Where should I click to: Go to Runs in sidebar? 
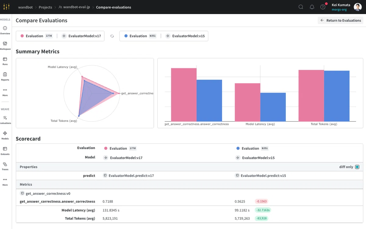[5, 61]
